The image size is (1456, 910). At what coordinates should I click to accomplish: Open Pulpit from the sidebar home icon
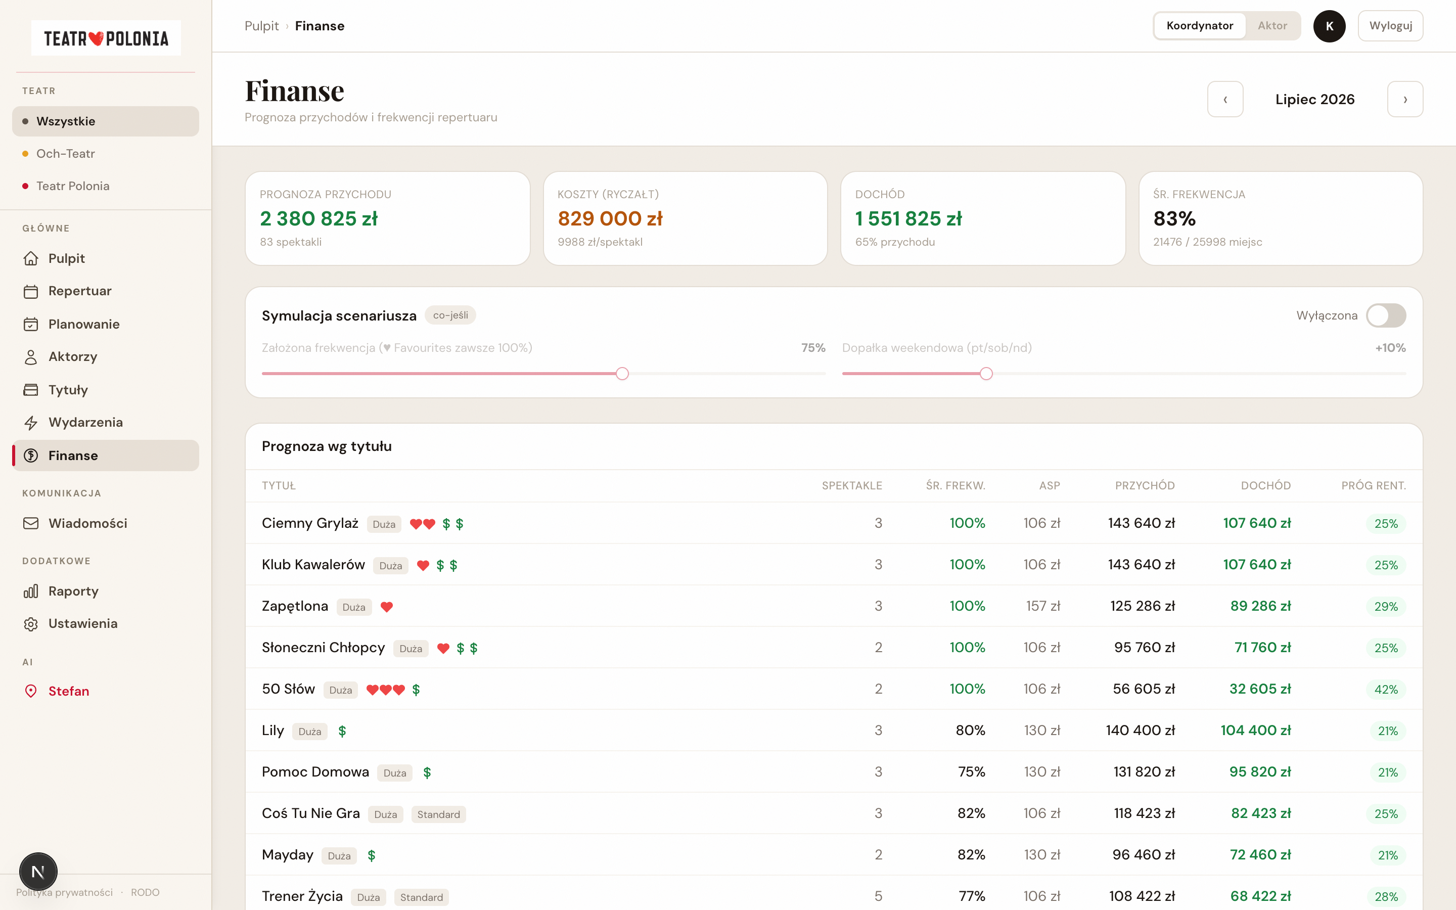click(x=31, y=258)
